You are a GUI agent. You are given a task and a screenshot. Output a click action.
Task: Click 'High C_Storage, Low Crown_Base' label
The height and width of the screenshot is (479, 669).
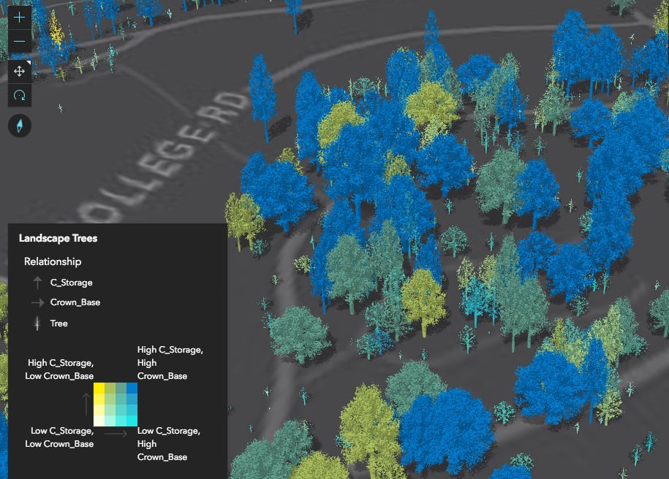click(59, 369)
